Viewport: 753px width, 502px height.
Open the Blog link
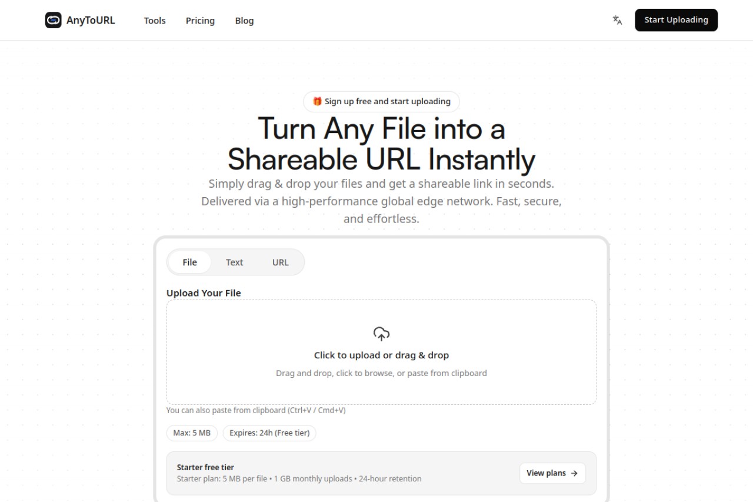click(244, 21)
